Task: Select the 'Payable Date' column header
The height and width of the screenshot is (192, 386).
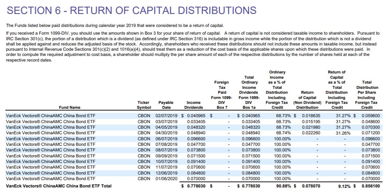Action: coord(166,105)
